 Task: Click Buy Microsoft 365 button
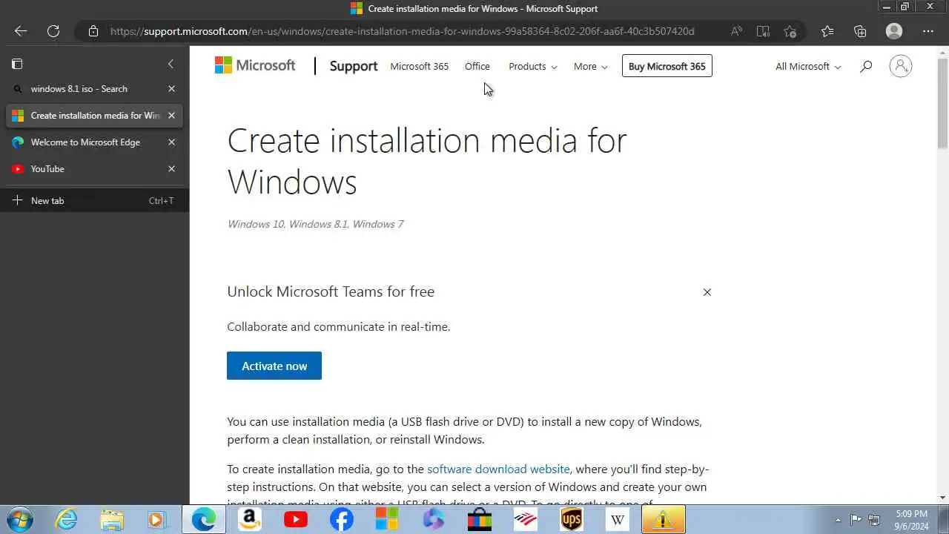click(667, 66)
